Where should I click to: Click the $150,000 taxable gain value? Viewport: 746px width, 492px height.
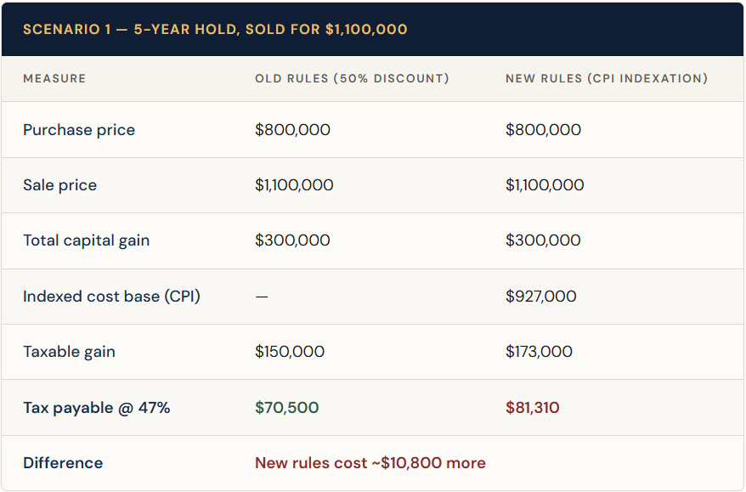coord(290,351)
